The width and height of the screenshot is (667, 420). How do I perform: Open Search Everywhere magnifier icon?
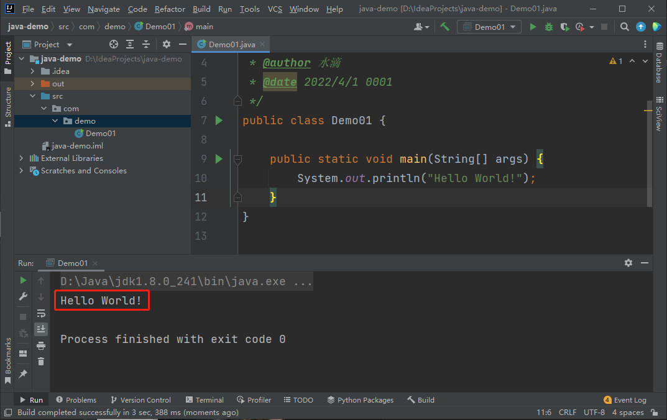pyautogui.click(x=624, y=27)
